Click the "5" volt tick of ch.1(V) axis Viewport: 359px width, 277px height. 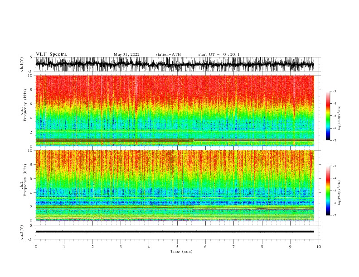tap(31, 57)
